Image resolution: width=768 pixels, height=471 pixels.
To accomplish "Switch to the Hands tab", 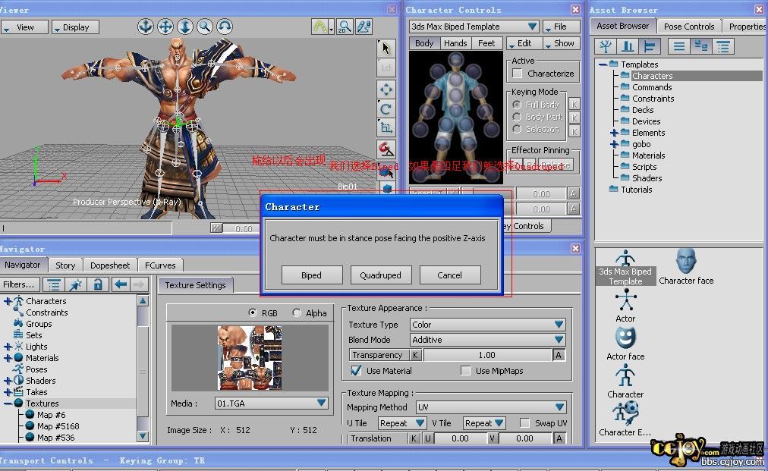I will pos(455,43).
